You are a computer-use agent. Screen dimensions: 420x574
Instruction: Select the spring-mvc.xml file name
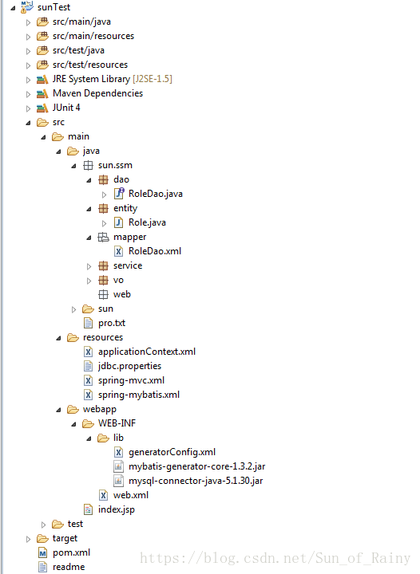point(131,380)
